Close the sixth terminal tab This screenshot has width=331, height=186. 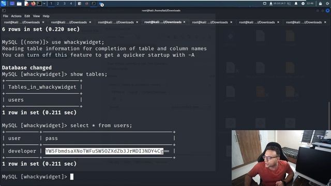point(278,22)
